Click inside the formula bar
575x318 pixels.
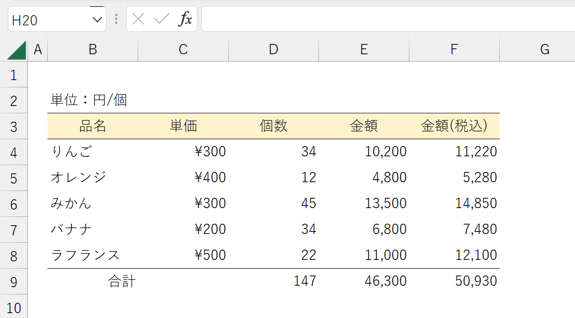[342, 19]
